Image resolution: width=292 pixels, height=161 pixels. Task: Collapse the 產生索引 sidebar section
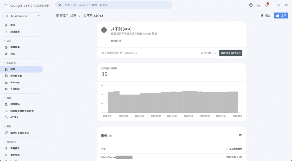pos(4,63)
